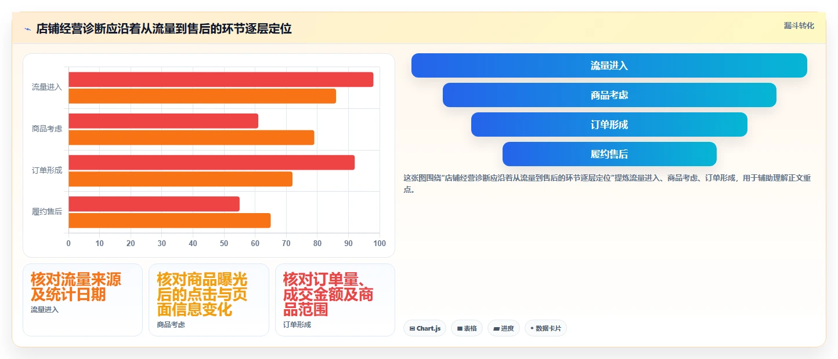Open the 核对订单量、成交金额及商品范围 card
This screenshot has height=359, width=838.
coord(335,300)
